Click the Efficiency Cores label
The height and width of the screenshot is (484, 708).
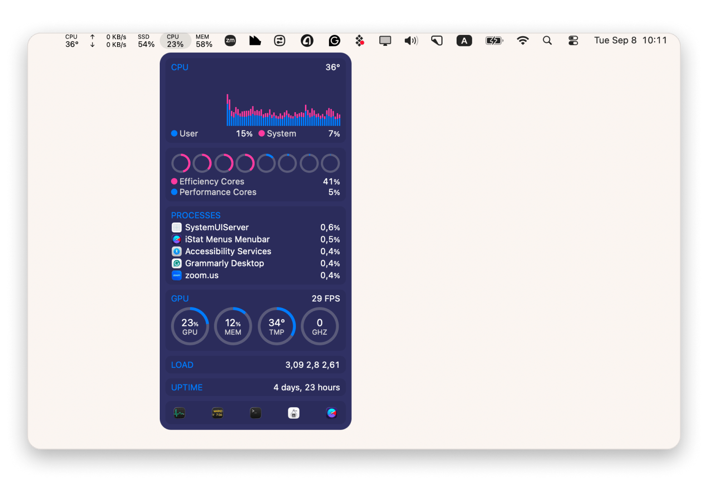[x=211, y=182]
